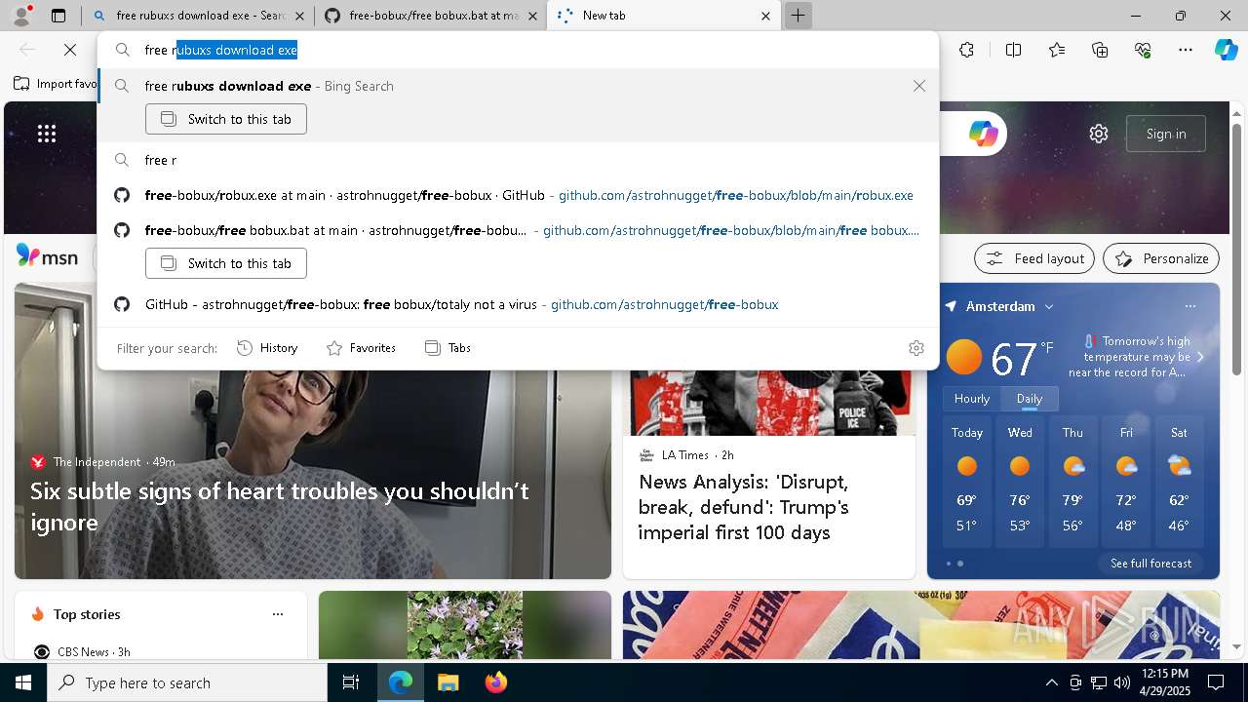Viewport: 1248px width, 702px height.
Task: Open Microsoft Edge from the taskbar
Action: (401, 682)
